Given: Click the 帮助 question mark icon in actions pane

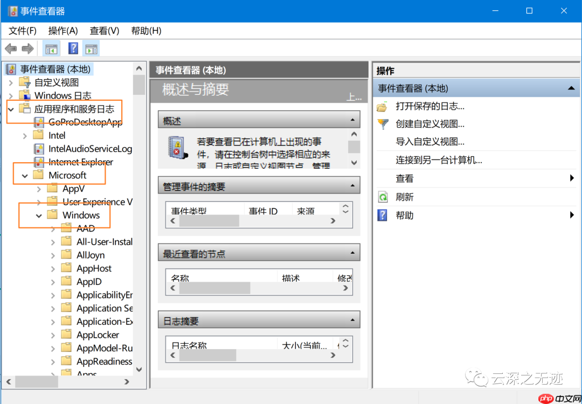Looking at the screenshot, I should pos(382,215).
